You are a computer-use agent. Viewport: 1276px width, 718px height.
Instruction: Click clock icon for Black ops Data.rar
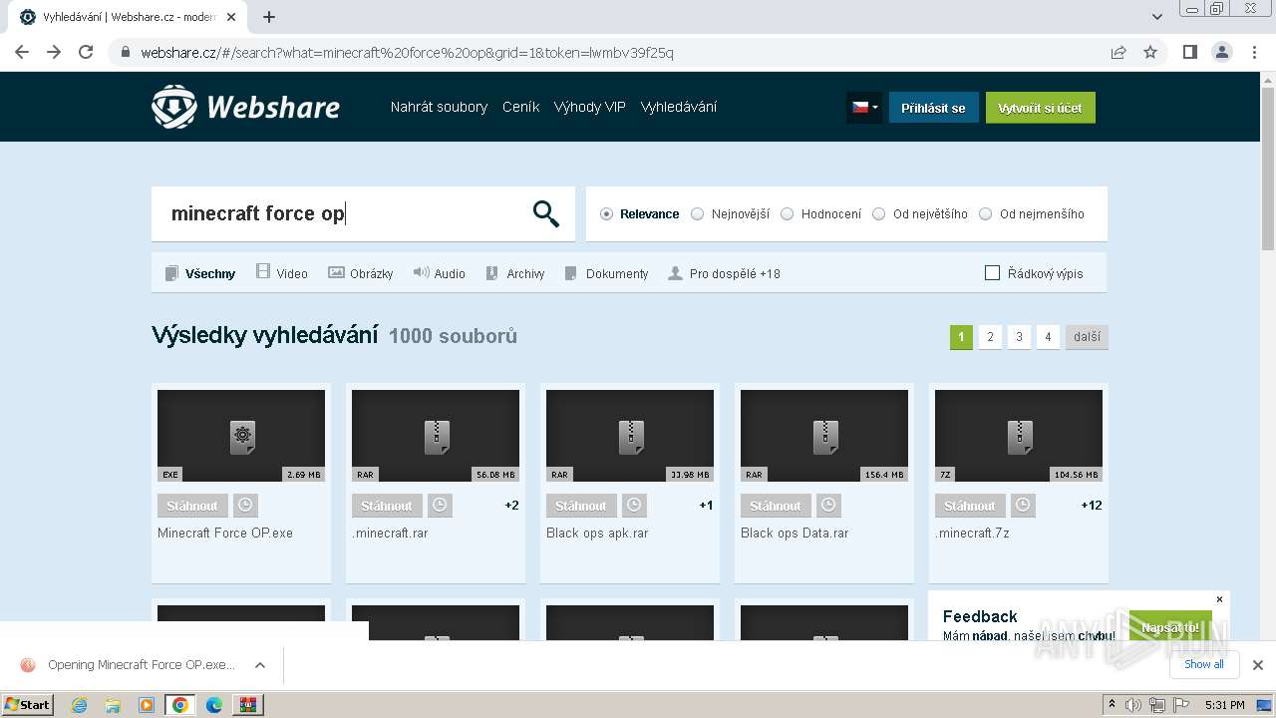pyautogui.click(x=828, y=506)
